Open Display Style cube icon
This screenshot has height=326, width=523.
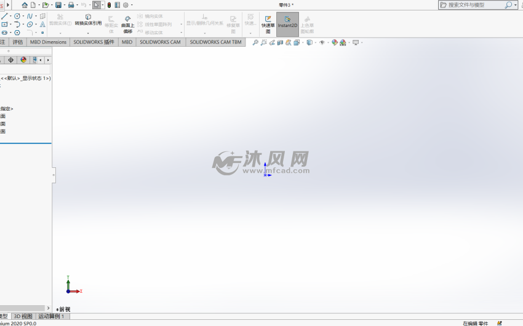[309, 42]
